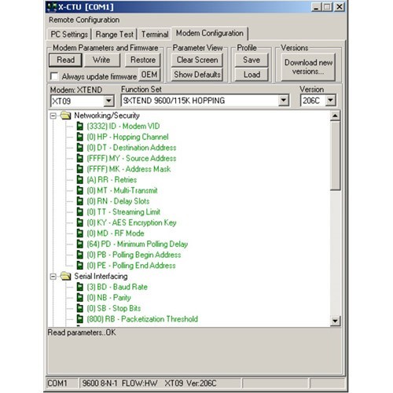Screen dimensions: 393x393
Task: Click the Show Defaults button
Action: [x=197, y=75]
